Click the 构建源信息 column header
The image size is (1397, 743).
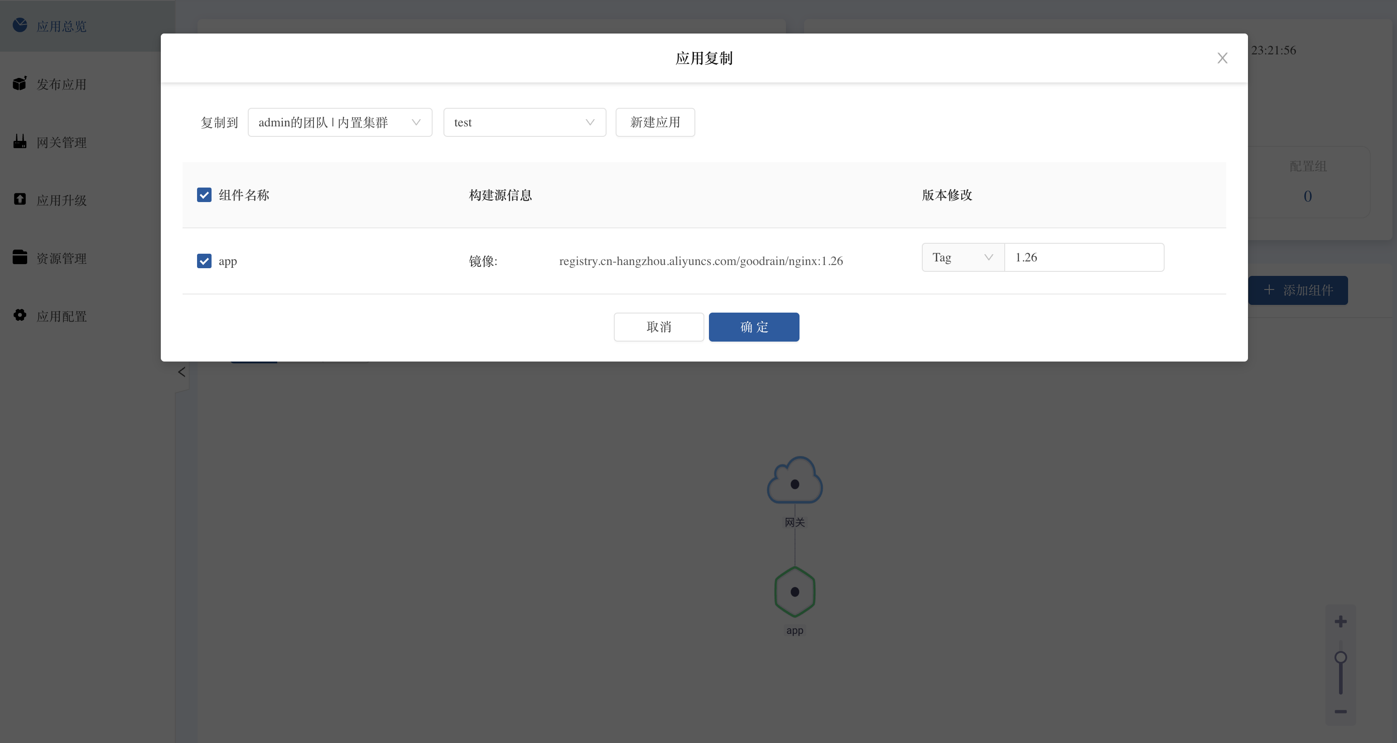tap(501, 195)
